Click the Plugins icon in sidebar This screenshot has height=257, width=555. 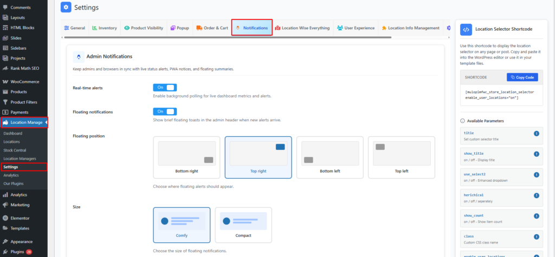click(x=5, y=252)
